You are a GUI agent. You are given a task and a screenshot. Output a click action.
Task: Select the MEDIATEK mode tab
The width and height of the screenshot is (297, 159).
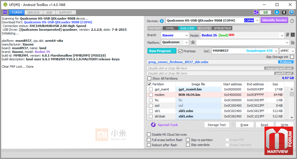(204, 28)
